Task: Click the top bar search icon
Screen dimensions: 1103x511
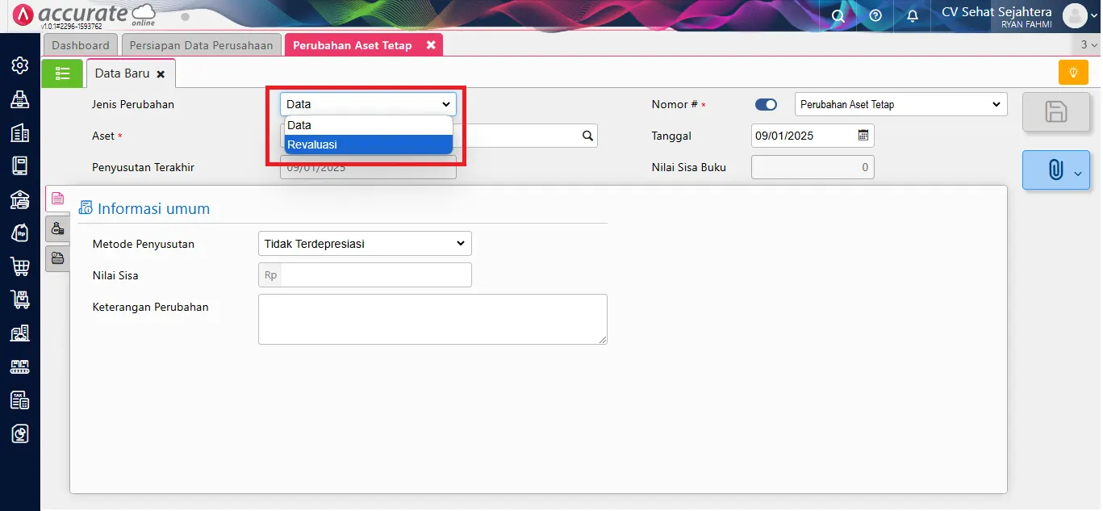Action: 838,15
